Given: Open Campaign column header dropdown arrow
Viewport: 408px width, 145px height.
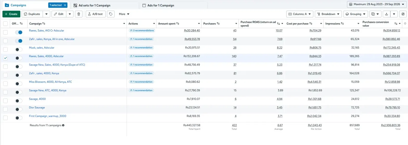Looking at the screenshot, I should pyautogui.click(x=124, y=24).
